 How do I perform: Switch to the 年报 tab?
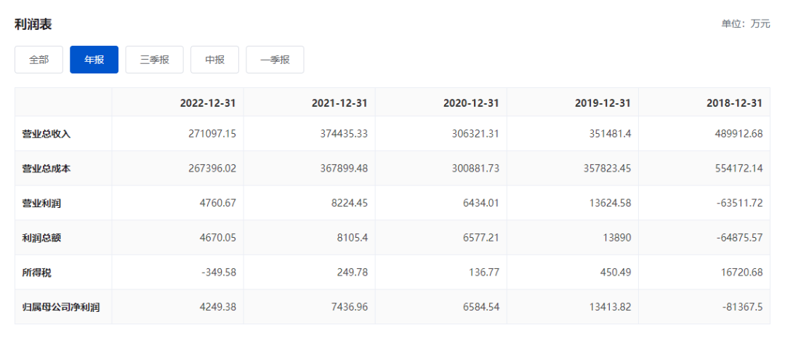click(x=94, y=60)
